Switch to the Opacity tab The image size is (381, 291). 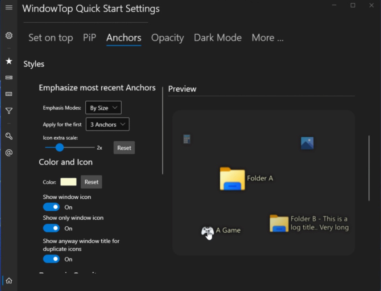coord(167,38)
